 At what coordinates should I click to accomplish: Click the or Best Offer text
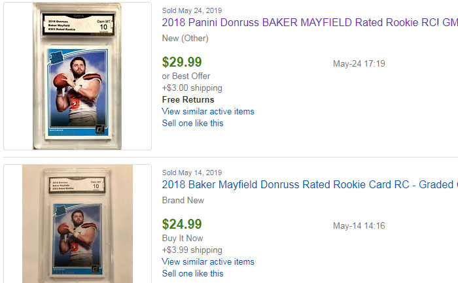click(x=186, y=76)
